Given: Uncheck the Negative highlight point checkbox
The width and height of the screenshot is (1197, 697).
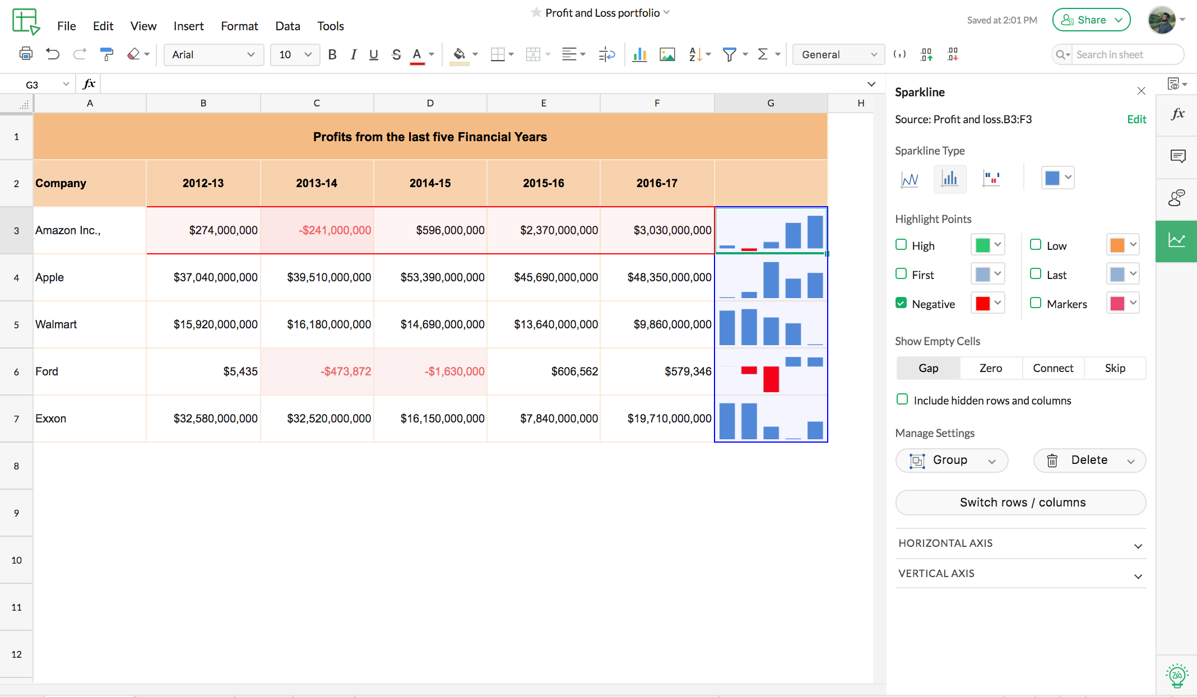Looking at the screenshot, I should coord(901,303).
